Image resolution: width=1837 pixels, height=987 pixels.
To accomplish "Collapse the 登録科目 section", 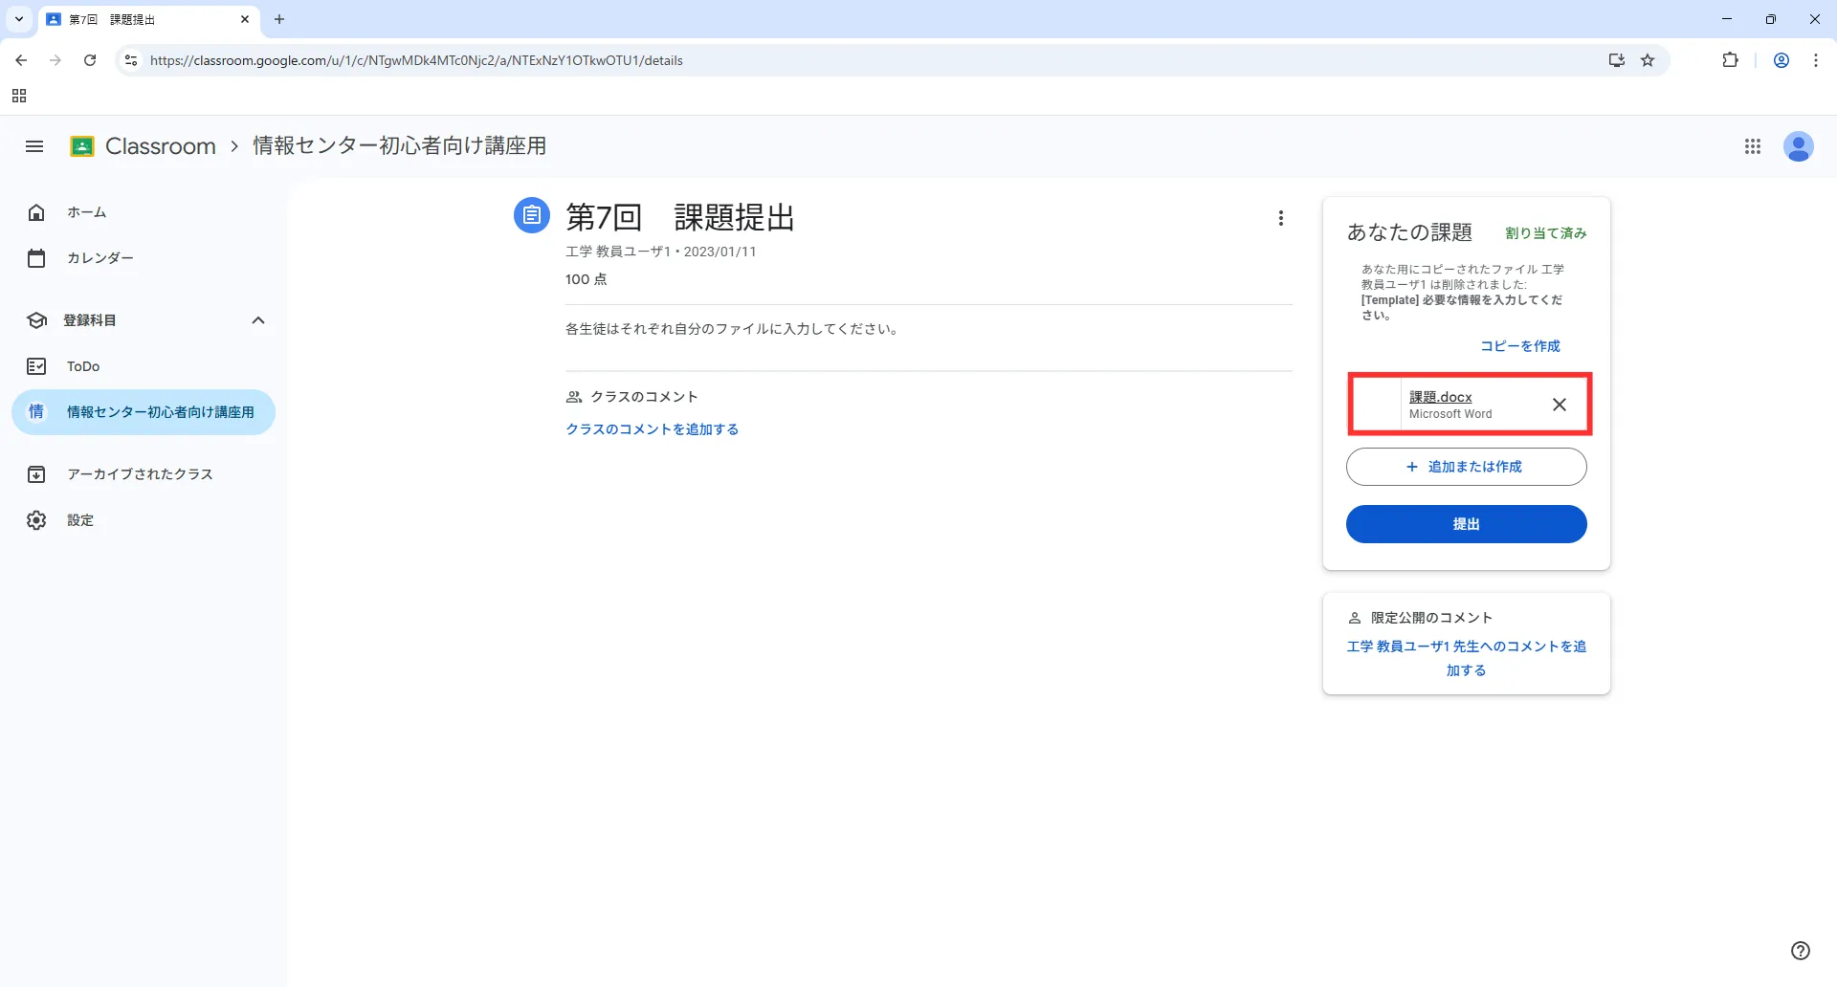I will pos(257,320).
